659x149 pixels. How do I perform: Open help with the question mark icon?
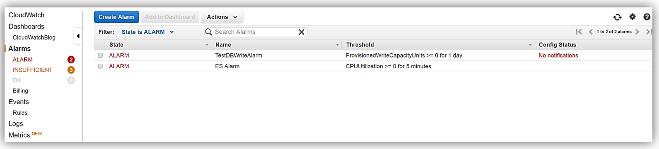click(x=647, y=17)
